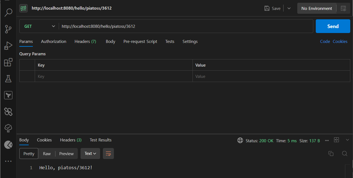Expand the Text format dropdown
This screenshot has height=178, width=353.
[x=90, y=154]
